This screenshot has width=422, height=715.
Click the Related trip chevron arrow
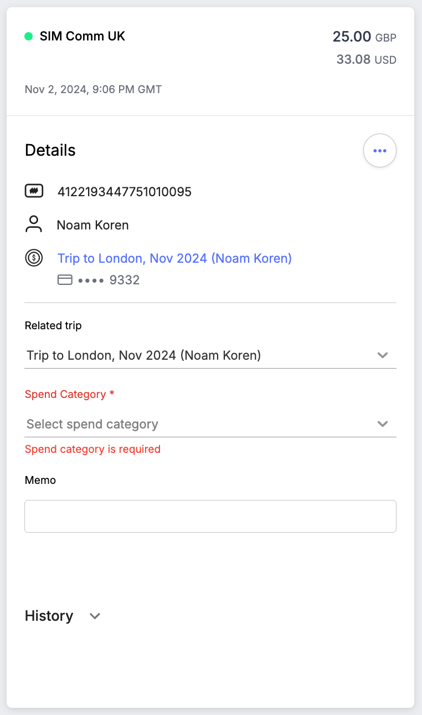point(382,355)
